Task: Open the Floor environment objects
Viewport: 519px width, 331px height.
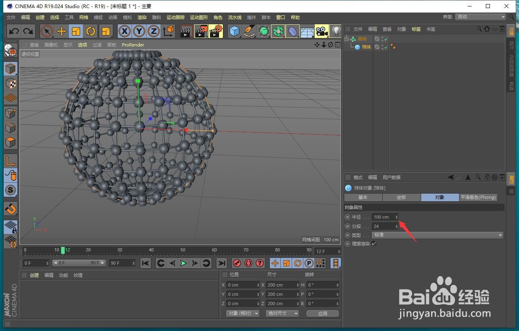Action: coord(307,31)
